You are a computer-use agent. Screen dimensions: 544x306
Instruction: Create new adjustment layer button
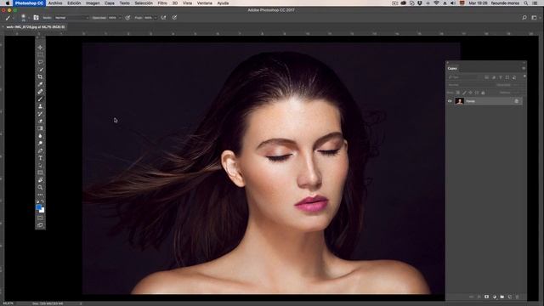click(495, 297)
